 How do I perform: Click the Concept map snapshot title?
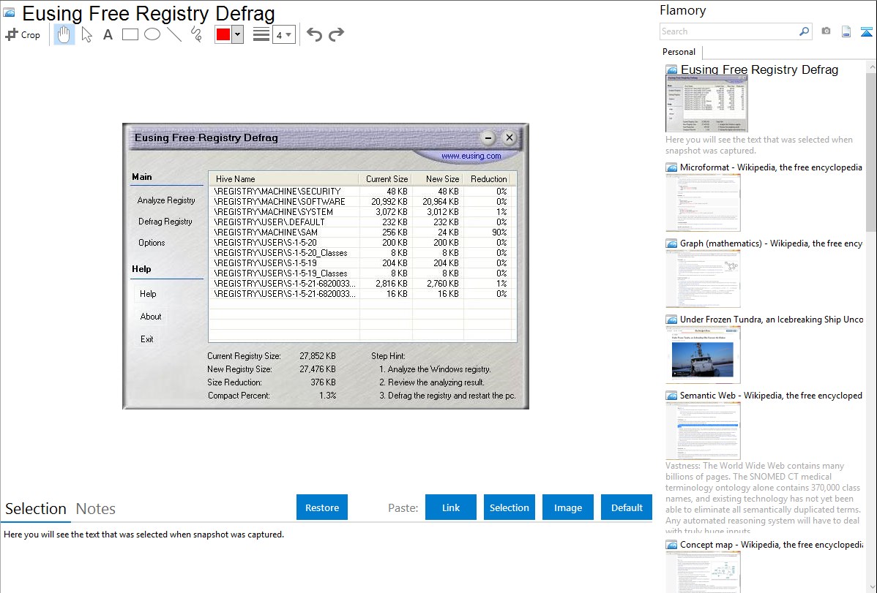tap(771, 544)
